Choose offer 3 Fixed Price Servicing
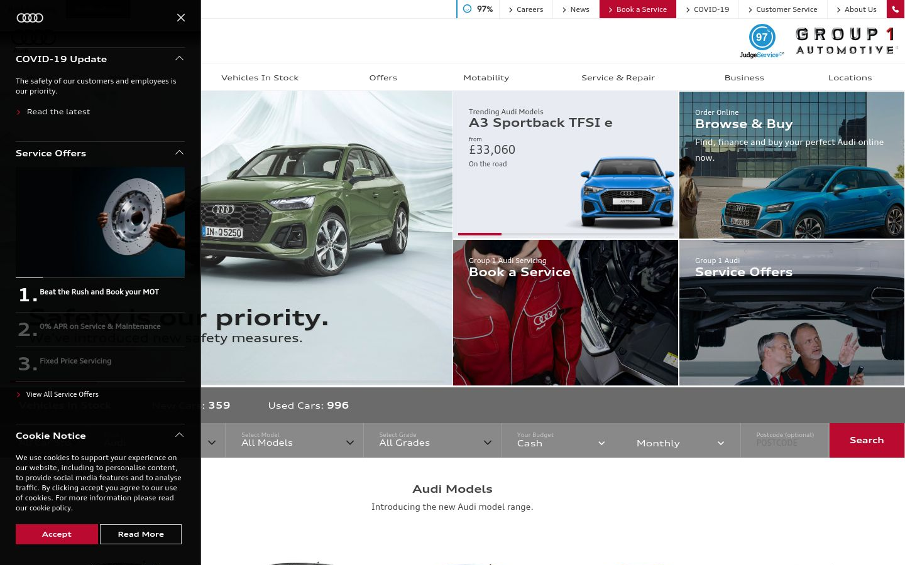 pyautogui.click(x=100, y=364)
